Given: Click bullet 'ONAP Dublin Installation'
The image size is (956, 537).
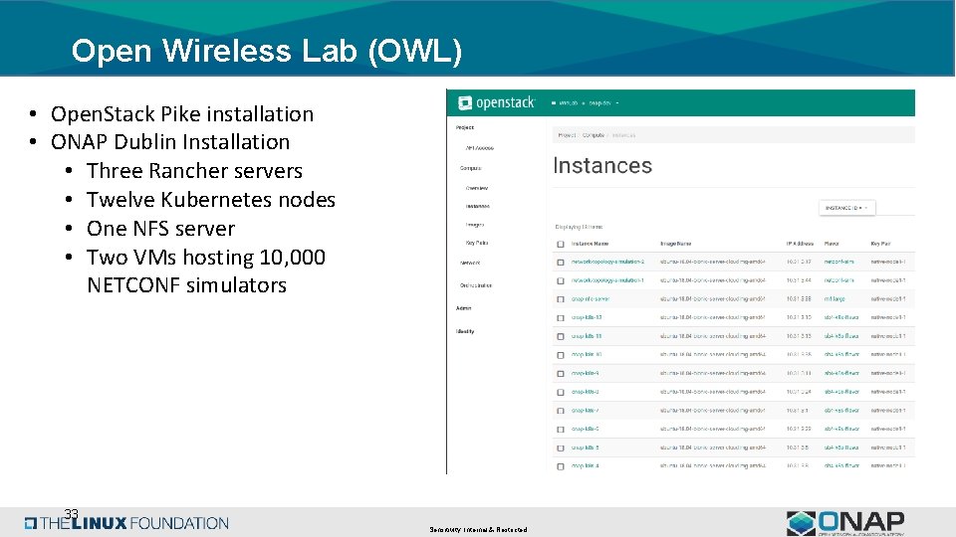Looking at the screenshot, I should point(170,142).
